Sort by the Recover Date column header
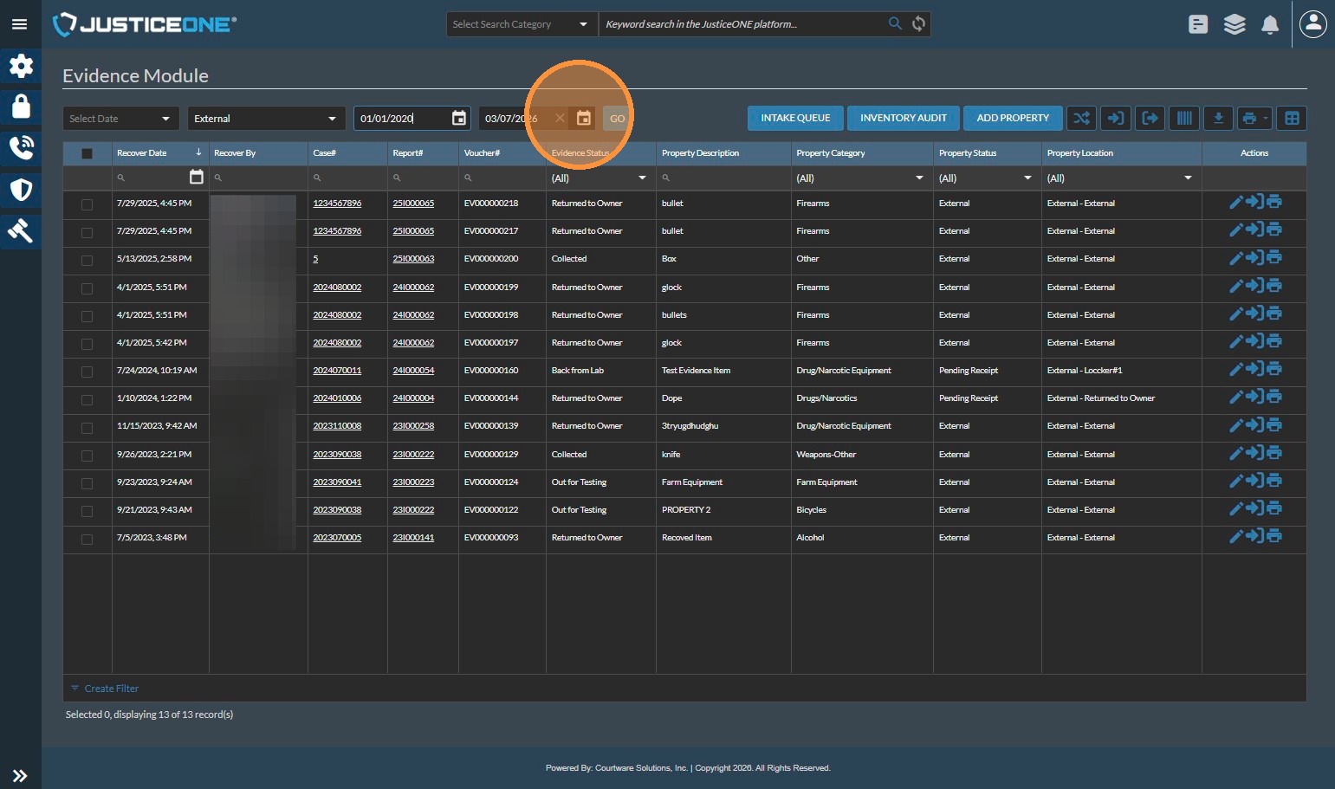 click(143, 153)
